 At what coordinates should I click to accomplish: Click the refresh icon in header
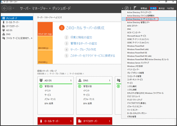(x=127, y=8)
